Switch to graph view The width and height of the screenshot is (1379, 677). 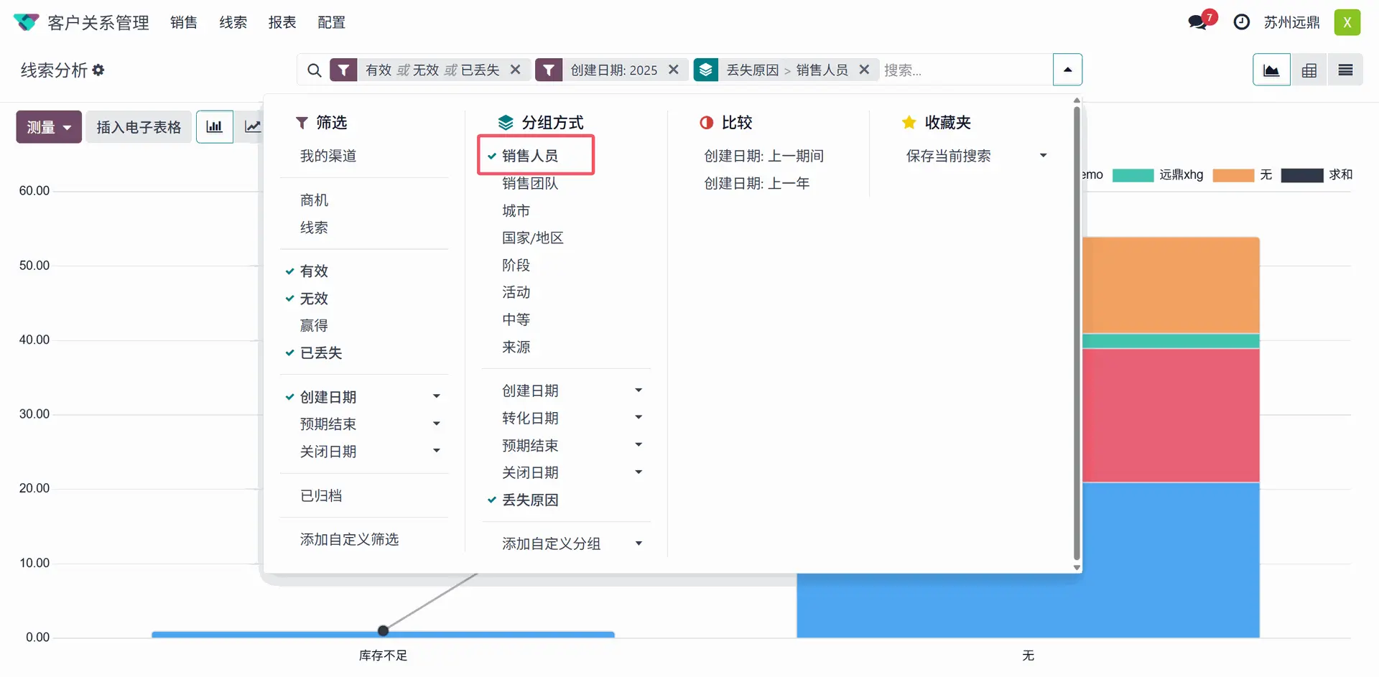pyautogui.click(x=1271, y=70)
